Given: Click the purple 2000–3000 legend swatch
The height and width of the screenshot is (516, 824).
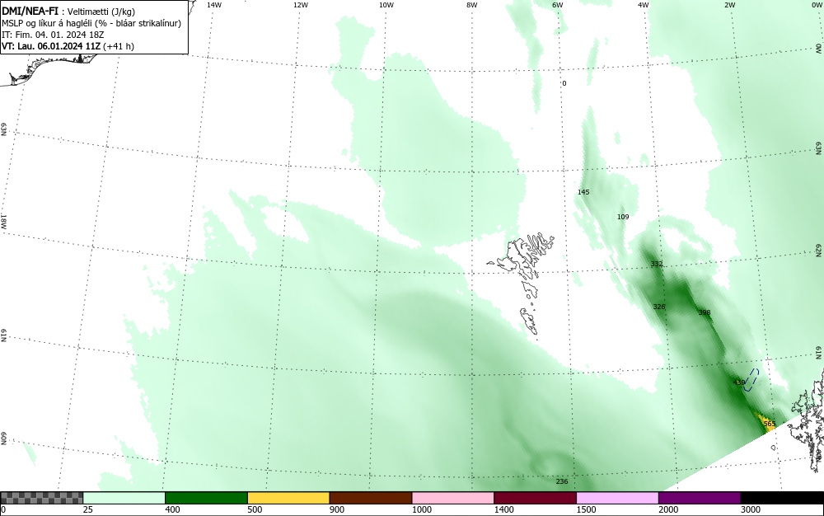Looking at the screenshot, I should [700, 498].
